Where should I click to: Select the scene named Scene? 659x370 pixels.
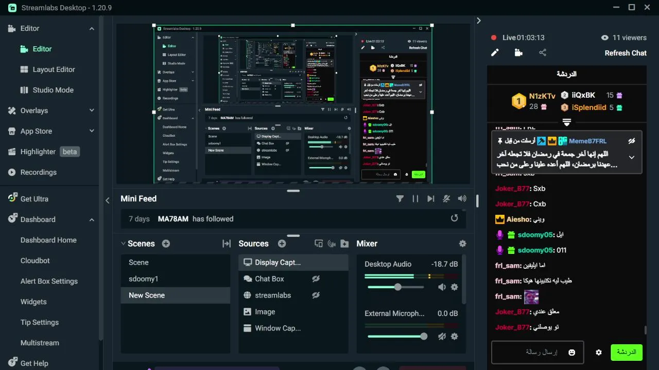pyautogui.click(x=176, y=262)
